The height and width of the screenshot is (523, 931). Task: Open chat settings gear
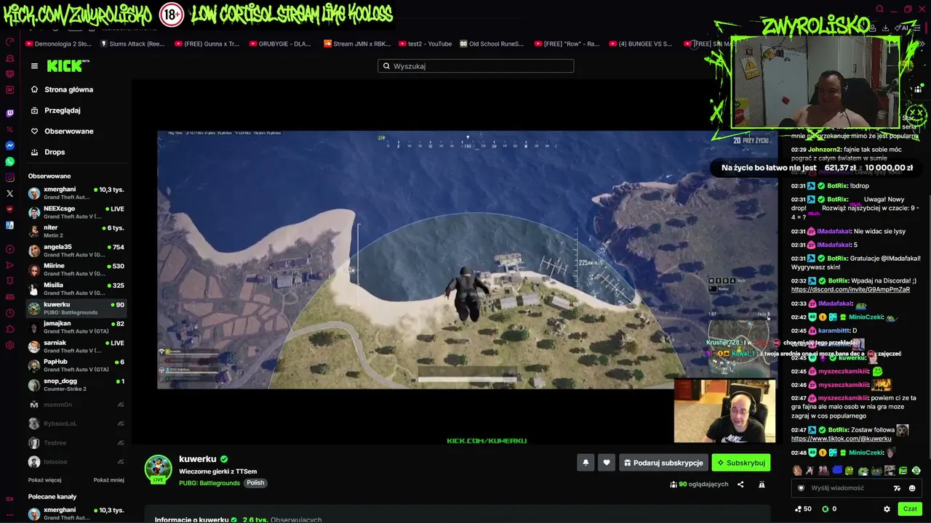[887, 509]
